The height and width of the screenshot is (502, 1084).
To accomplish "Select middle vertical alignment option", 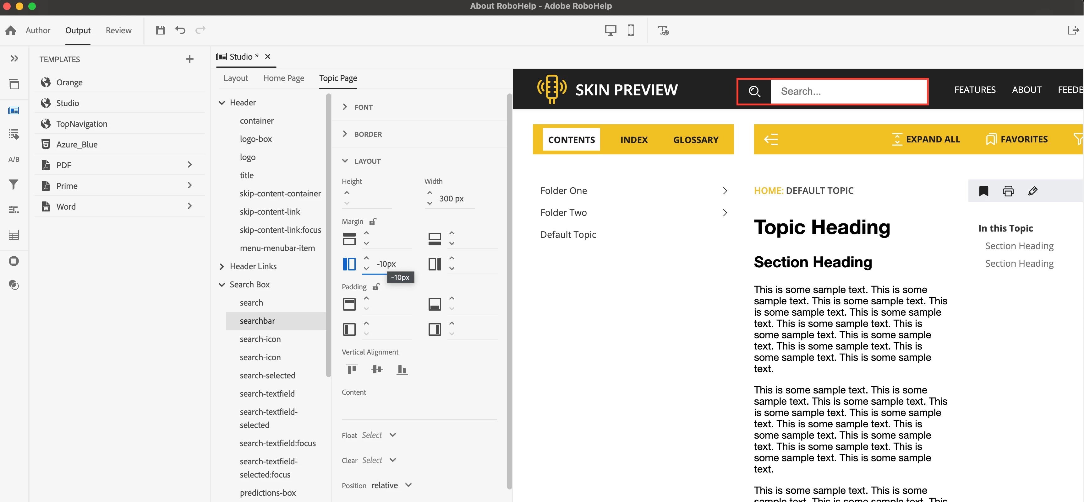I will (377, 369).
